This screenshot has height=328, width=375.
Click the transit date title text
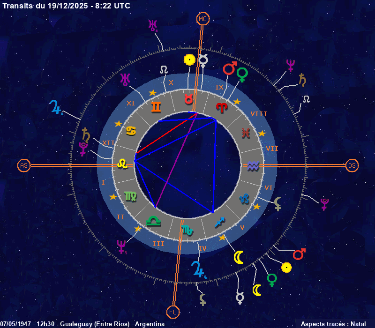67,6
